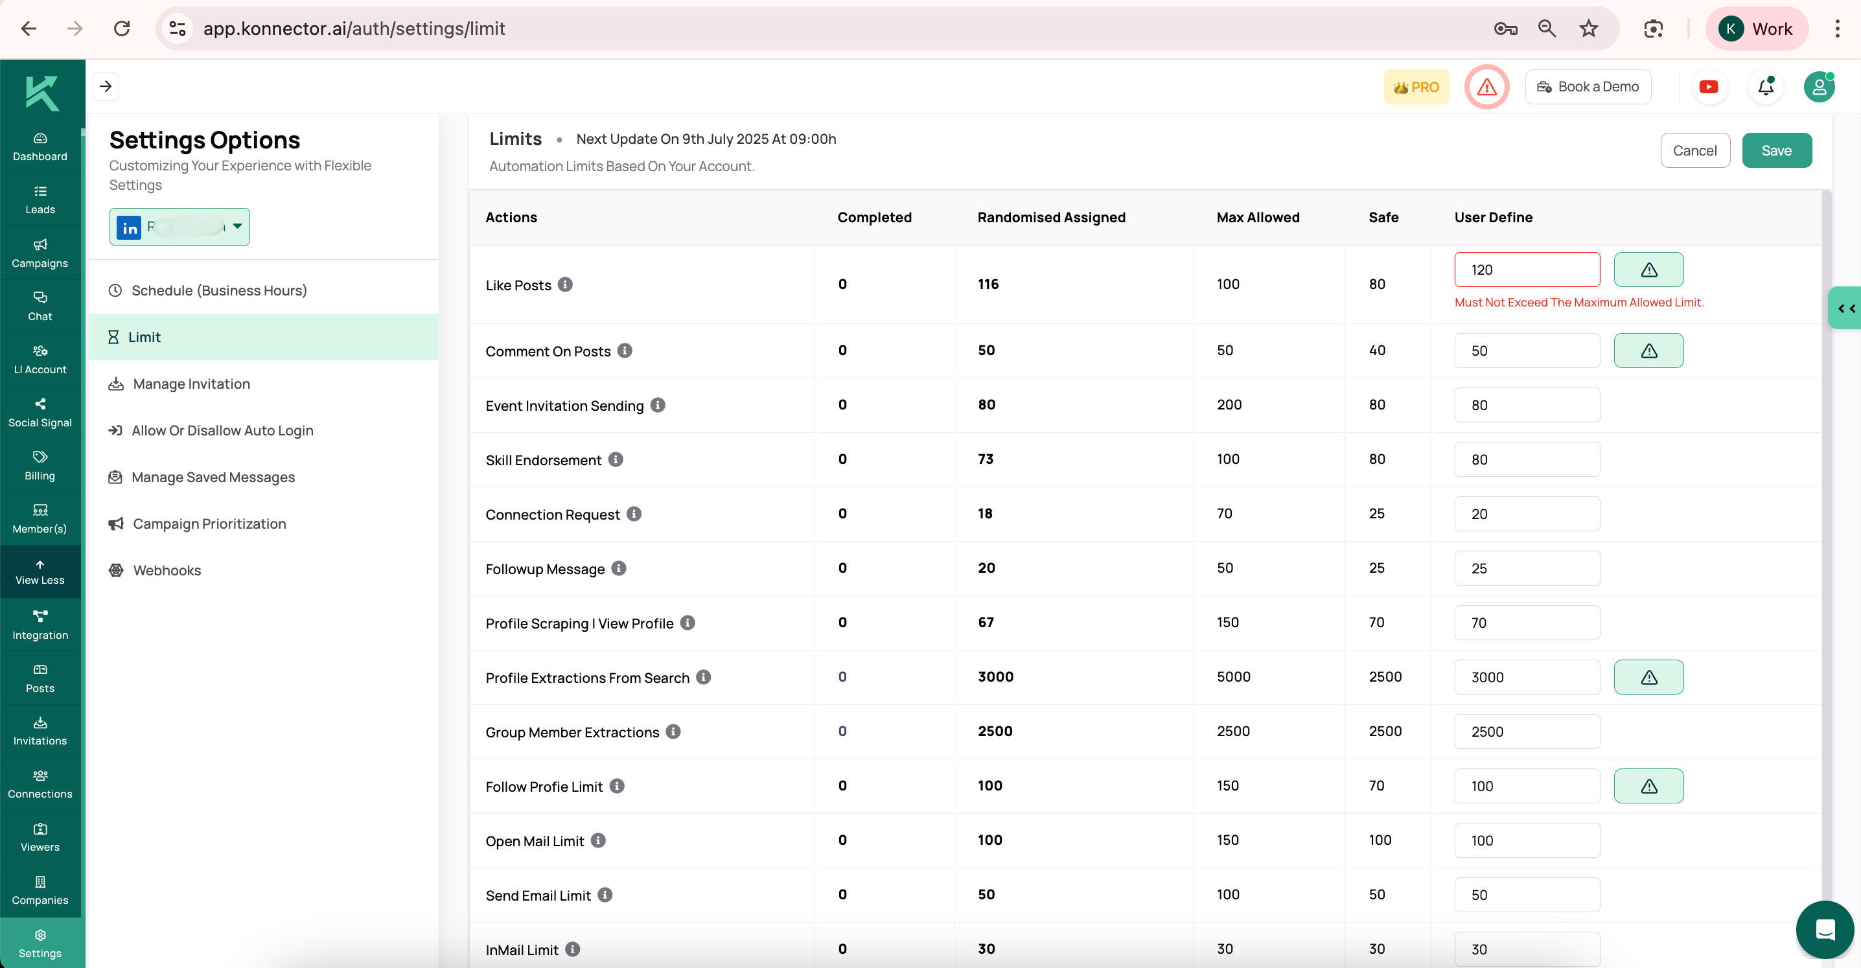
Task: Expand the sidebar using arrow button
Action: pyautogui.click(x=106, y=87)
